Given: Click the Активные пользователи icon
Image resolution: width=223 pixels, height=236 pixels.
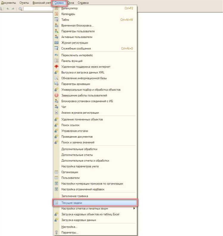Looking at the screenshot, I should 56,37.
